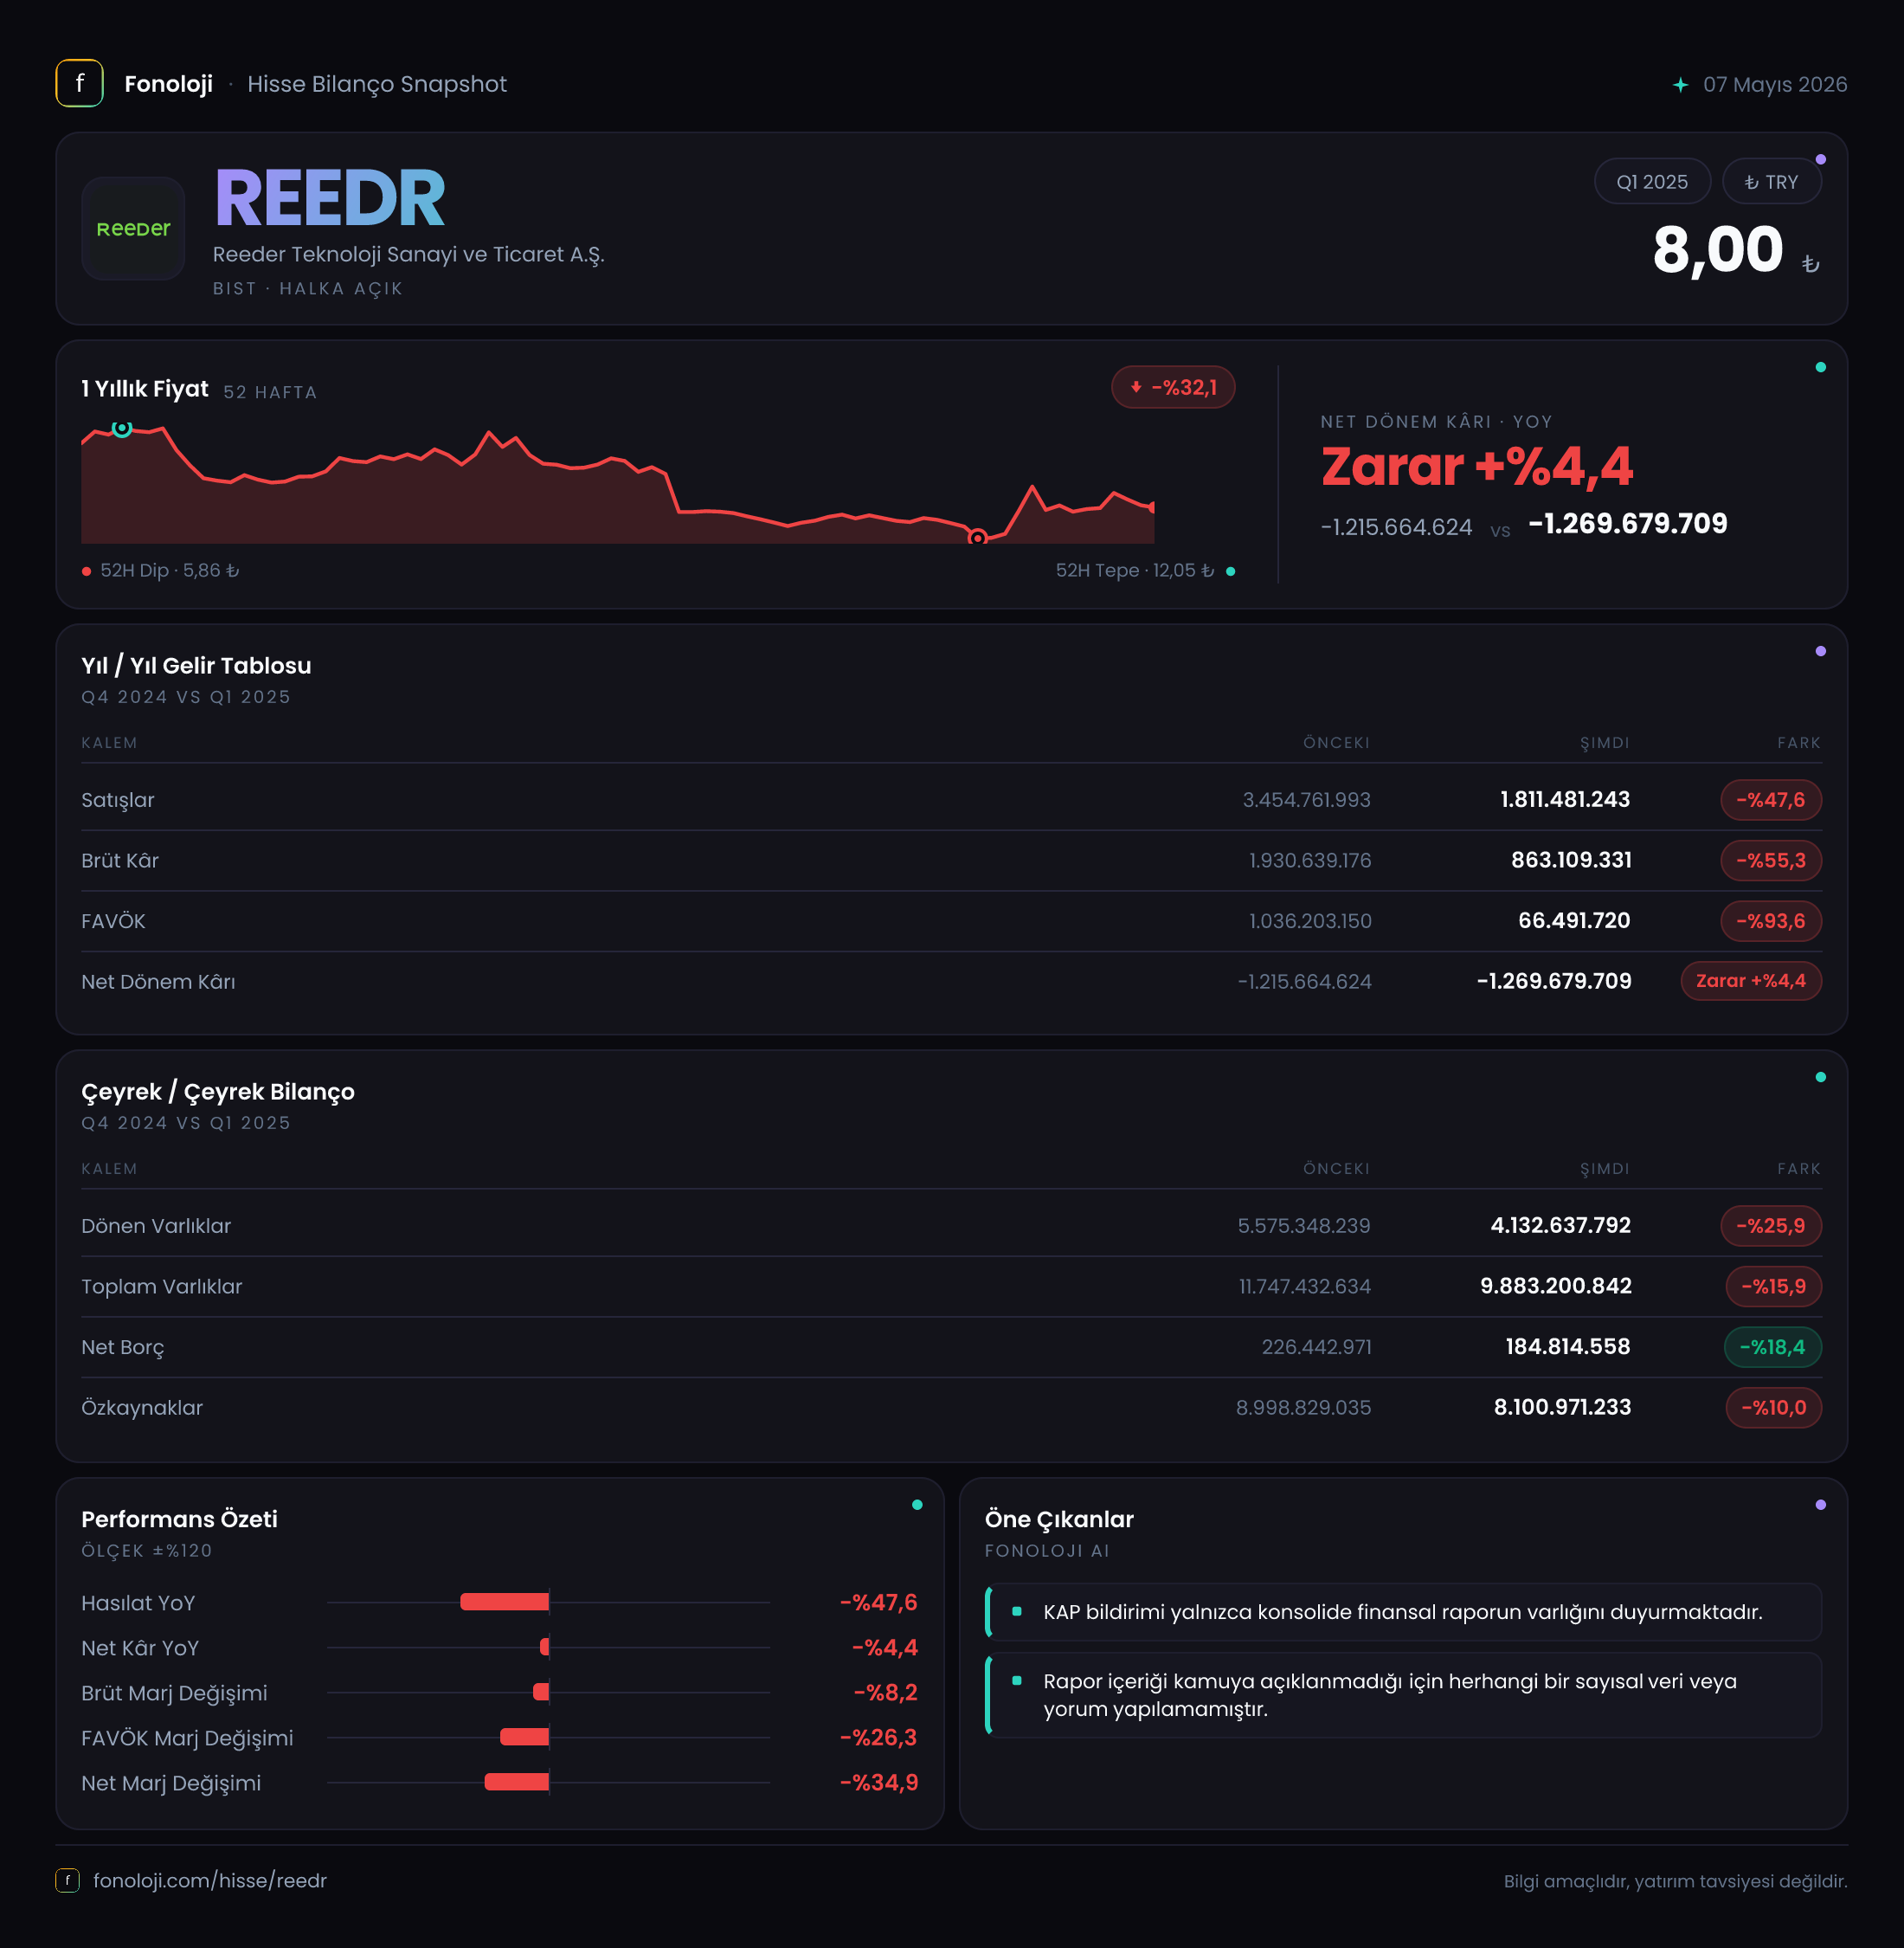This screenshot has height=1948, width=1904.
Task: Click the Hasılat YoY performance bar
Action: [x=504, y=1602]
